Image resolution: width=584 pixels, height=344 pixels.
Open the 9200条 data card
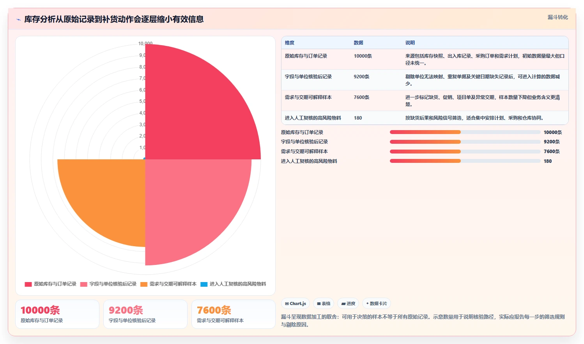145,314
